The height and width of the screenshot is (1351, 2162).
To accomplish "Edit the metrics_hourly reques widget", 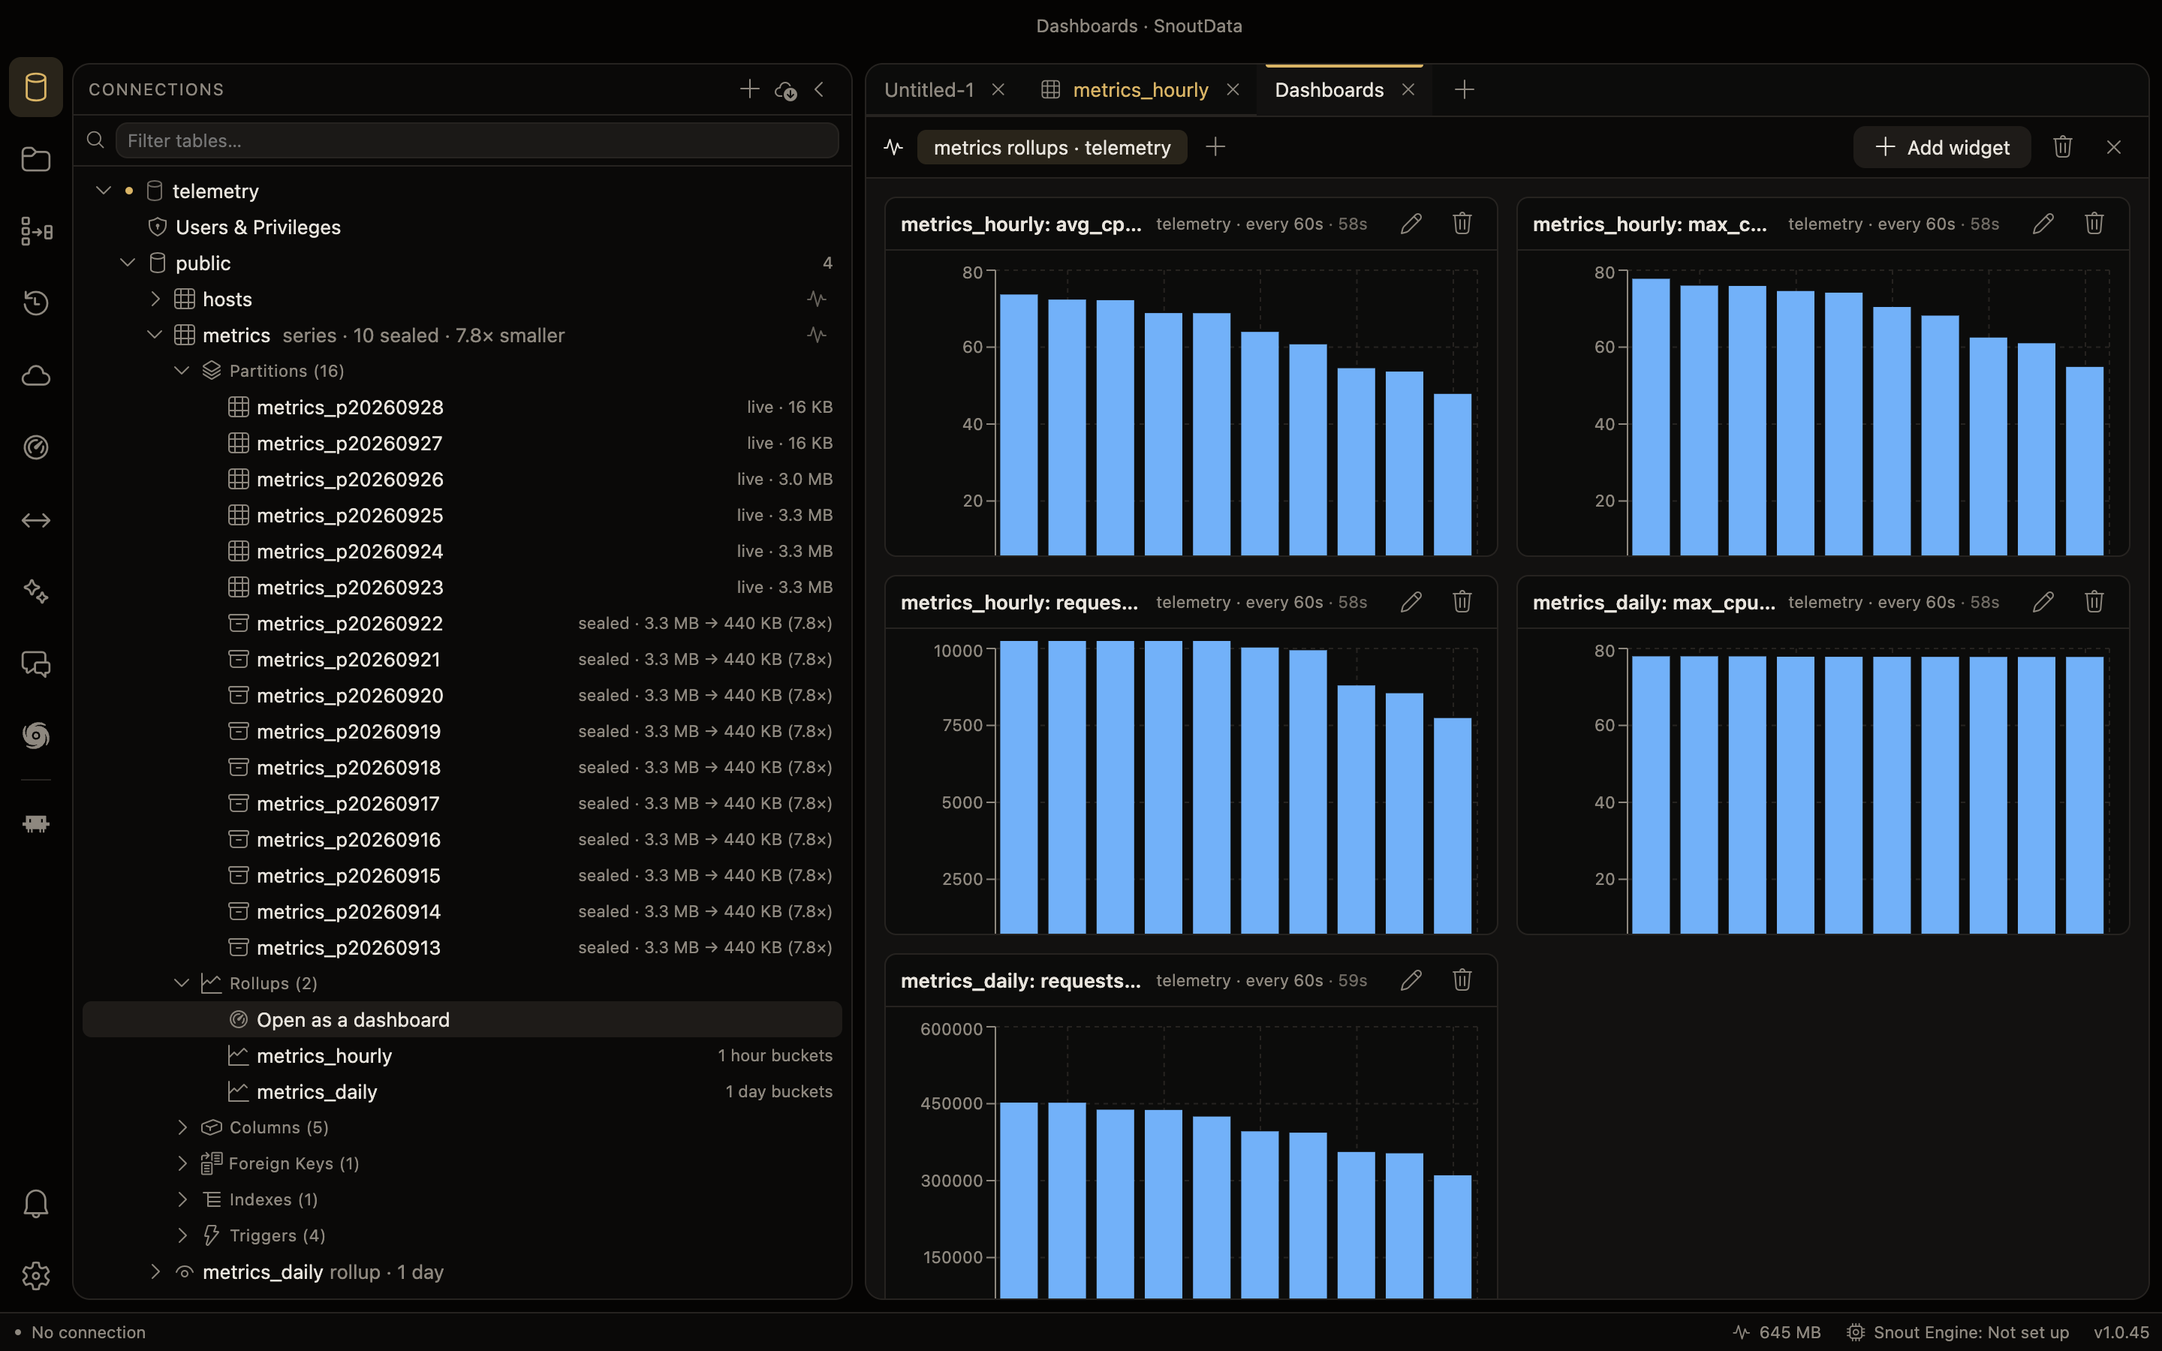I will [x=1411, y=602].
